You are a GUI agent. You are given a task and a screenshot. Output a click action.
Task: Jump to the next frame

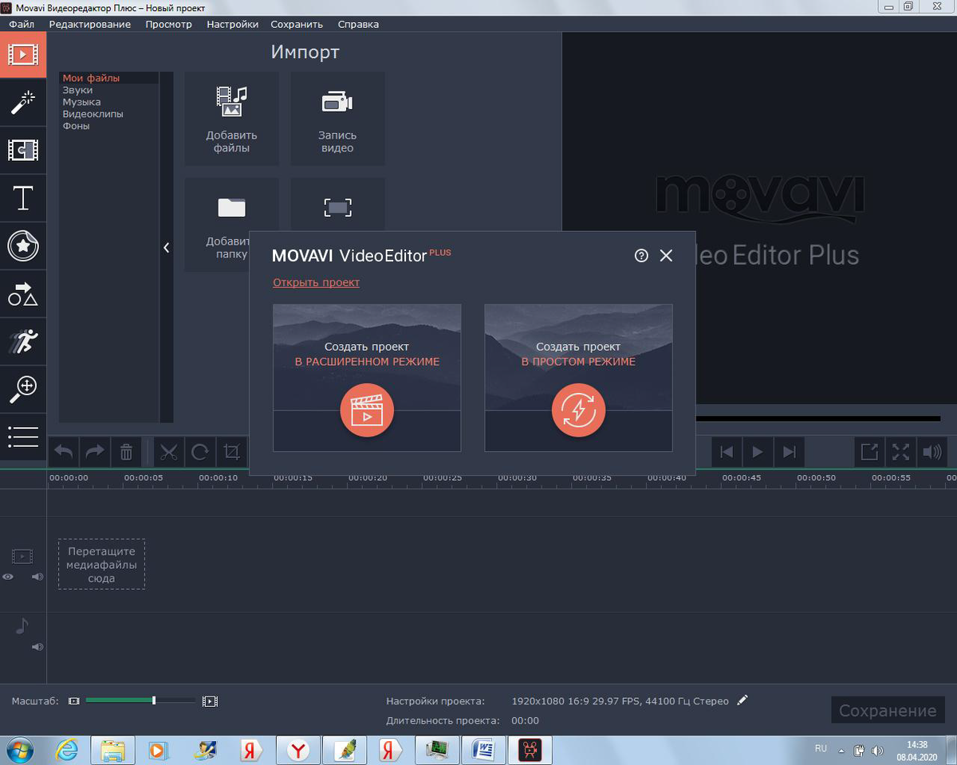point(789,452)
